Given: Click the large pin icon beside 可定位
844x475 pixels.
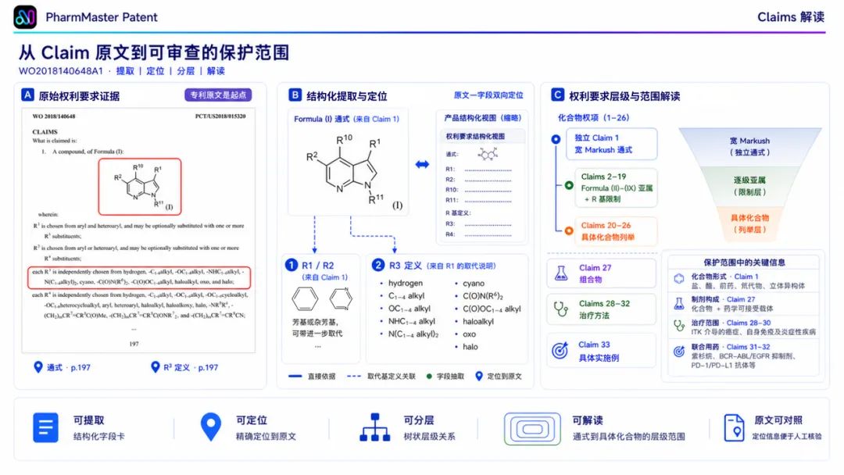Looking at the screenshot, I should point(210,427).
